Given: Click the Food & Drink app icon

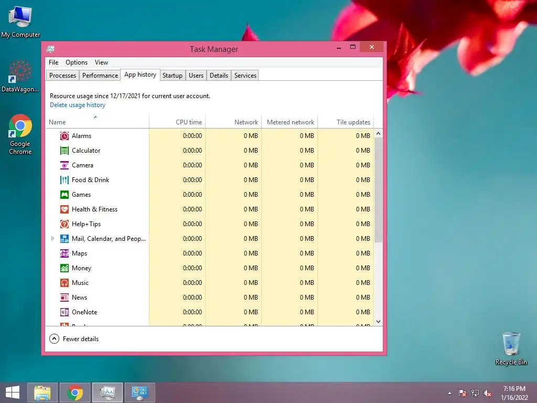Looking at the screenshot, I should pyautogui.click(x=65, y=181).
